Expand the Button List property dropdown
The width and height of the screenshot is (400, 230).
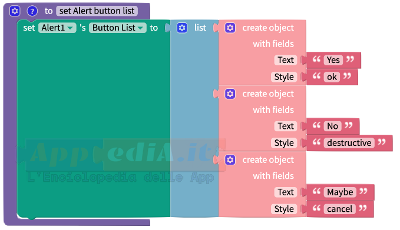coord(117,28)
